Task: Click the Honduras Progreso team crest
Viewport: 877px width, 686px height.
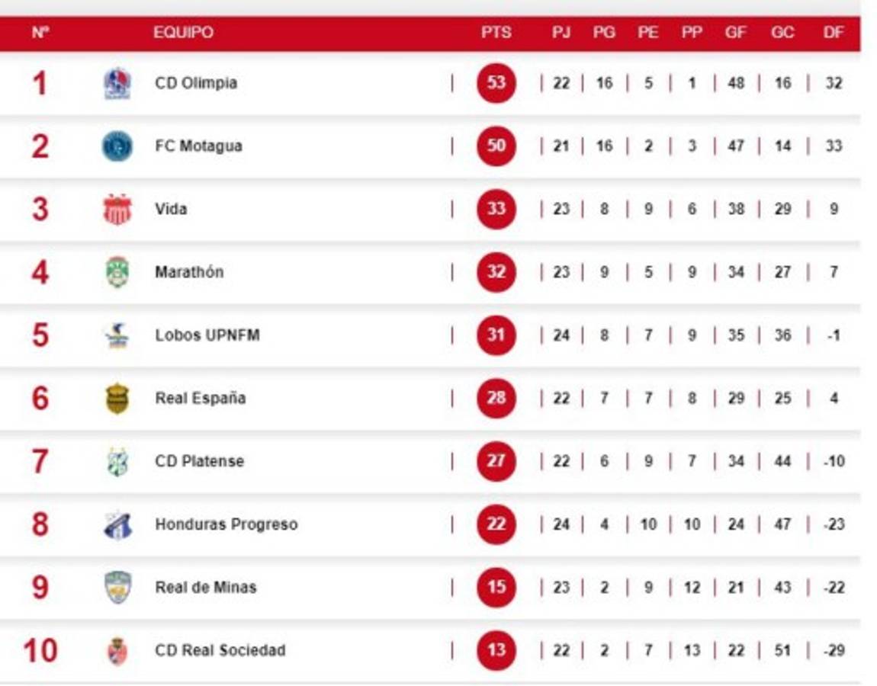Action: point(117,524)
